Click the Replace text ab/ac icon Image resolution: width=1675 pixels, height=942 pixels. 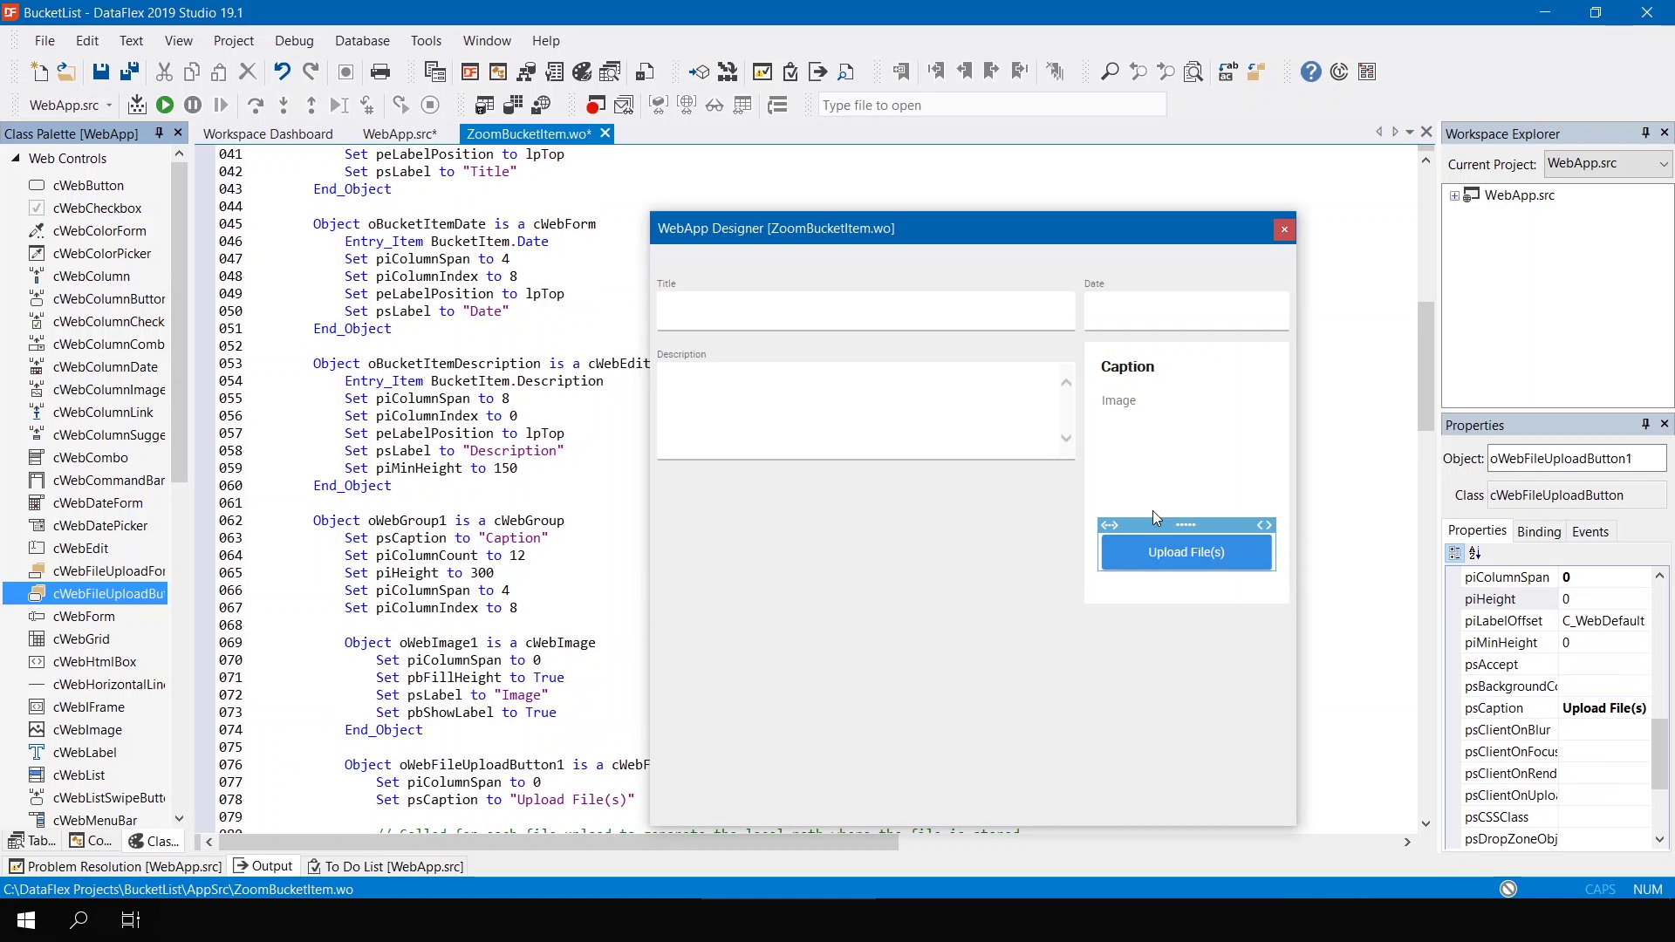(x=1227, y=72)
